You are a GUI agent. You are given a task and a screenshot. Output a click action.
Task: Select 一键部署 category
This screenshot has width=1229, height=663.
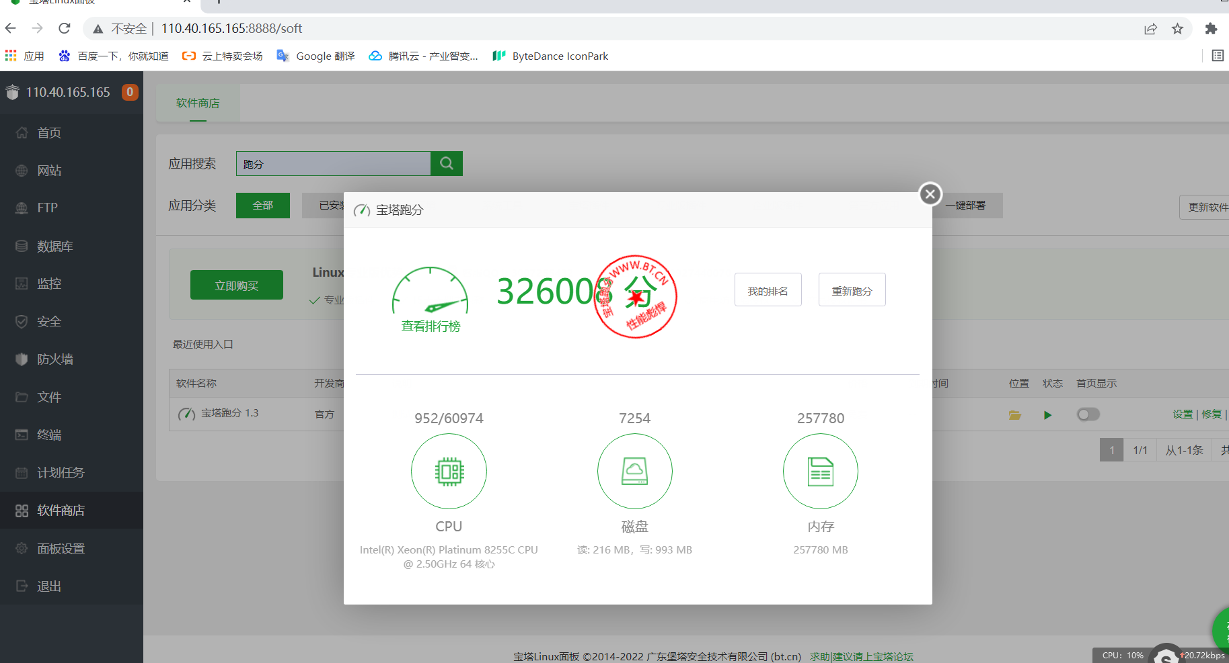(x=967, y=206)
